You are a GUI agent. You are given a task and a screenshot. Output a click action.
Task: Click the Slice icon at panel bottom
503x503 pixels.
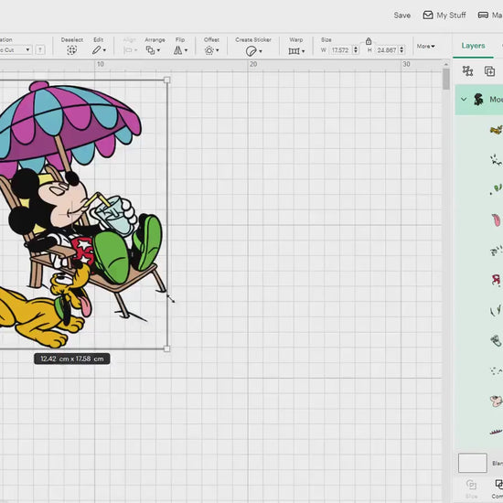[x=471, y=485]
